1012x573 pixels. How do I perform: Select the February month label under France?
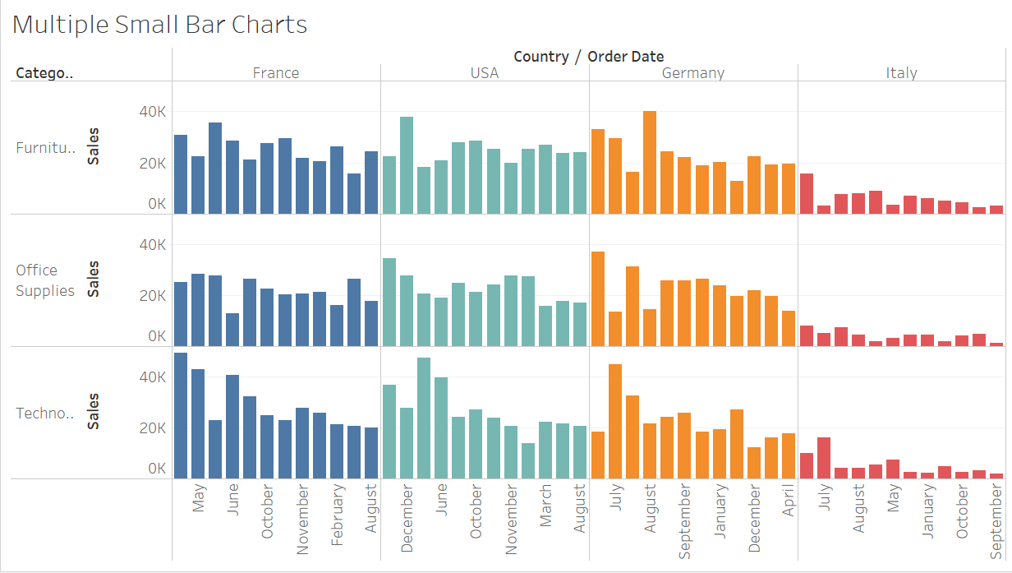[337, 503]
